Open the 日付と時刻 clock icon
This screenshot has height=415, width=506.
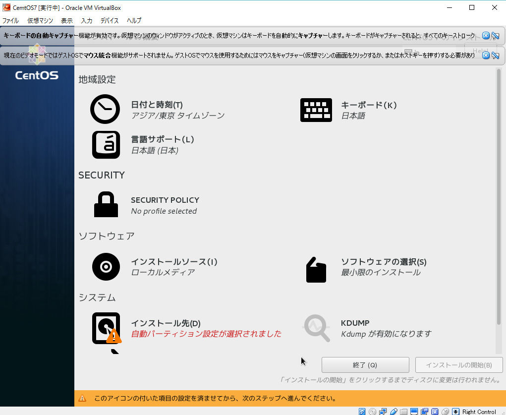click(105, 109)
